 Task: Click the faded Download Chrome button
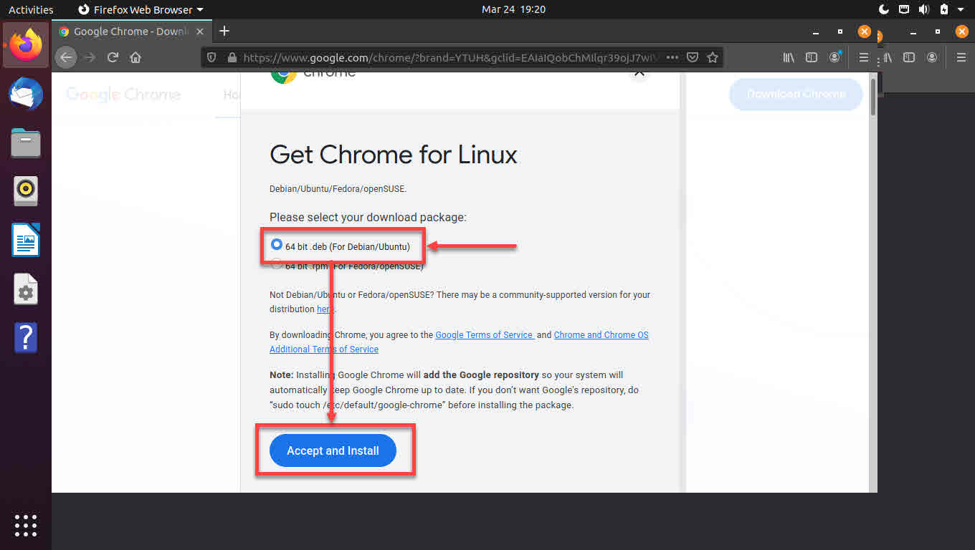click(x=796, y=94)
